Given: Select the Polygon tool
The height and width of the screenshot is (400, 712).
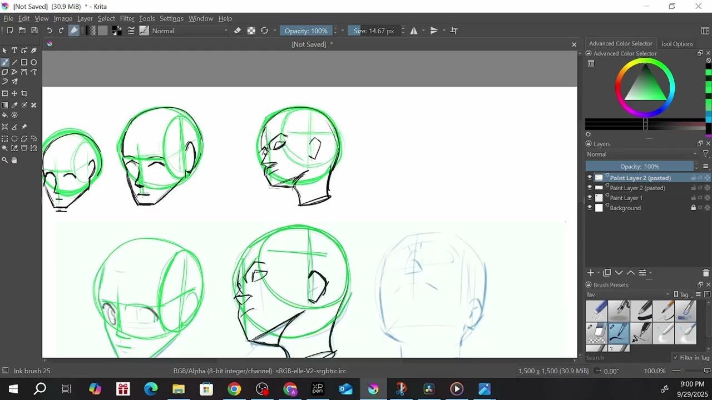Looking at the screenshot, I should [x=5, y=72].
